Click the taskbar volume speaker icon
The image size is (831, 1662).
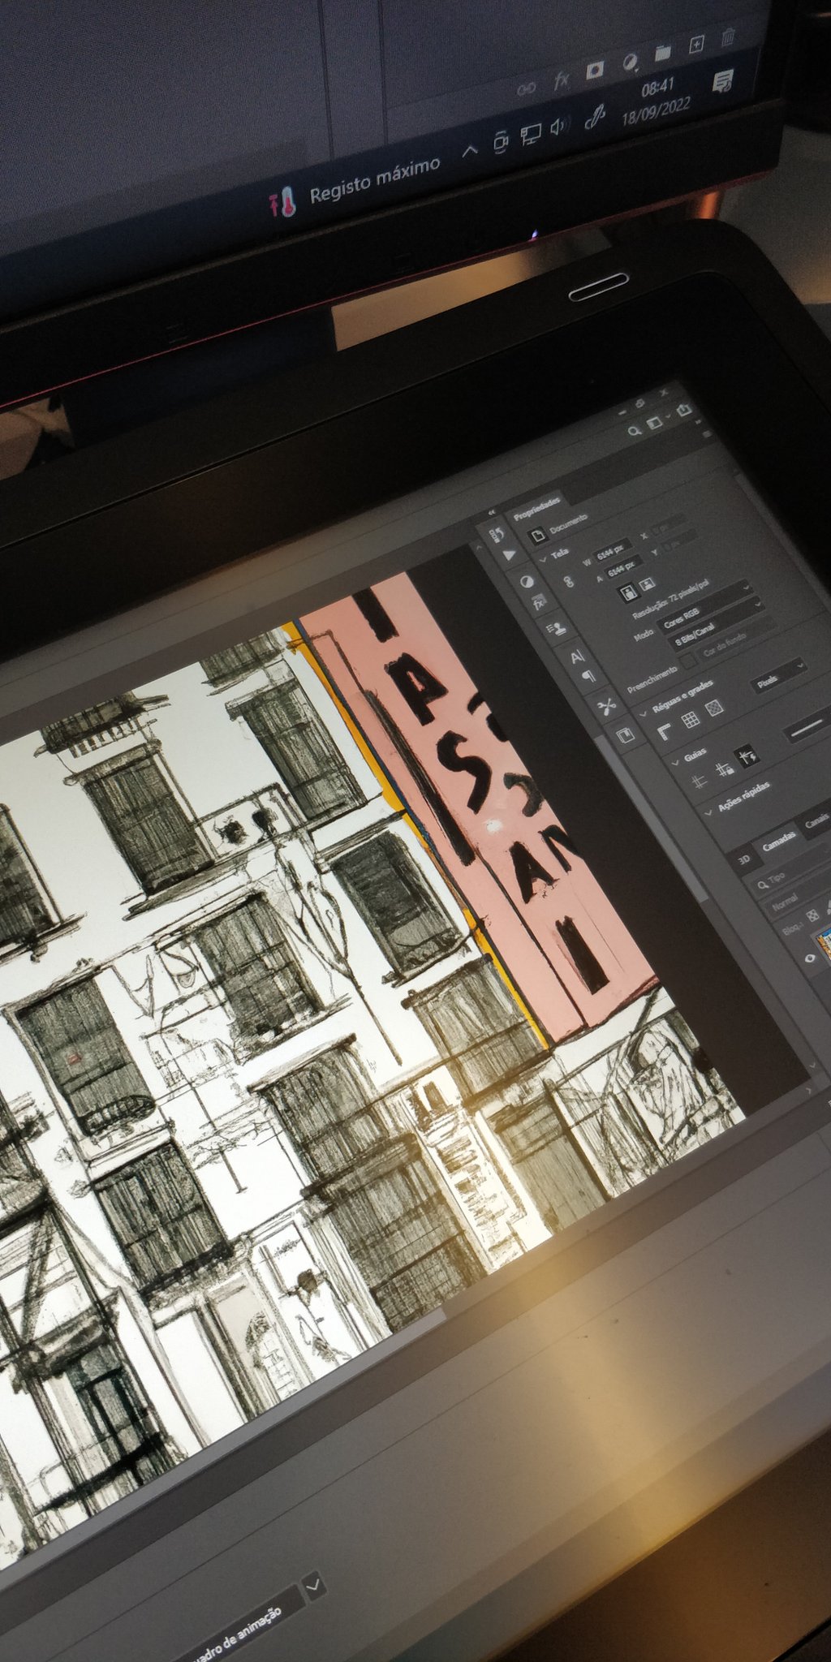pyautogui.click(x=559, y=127)
